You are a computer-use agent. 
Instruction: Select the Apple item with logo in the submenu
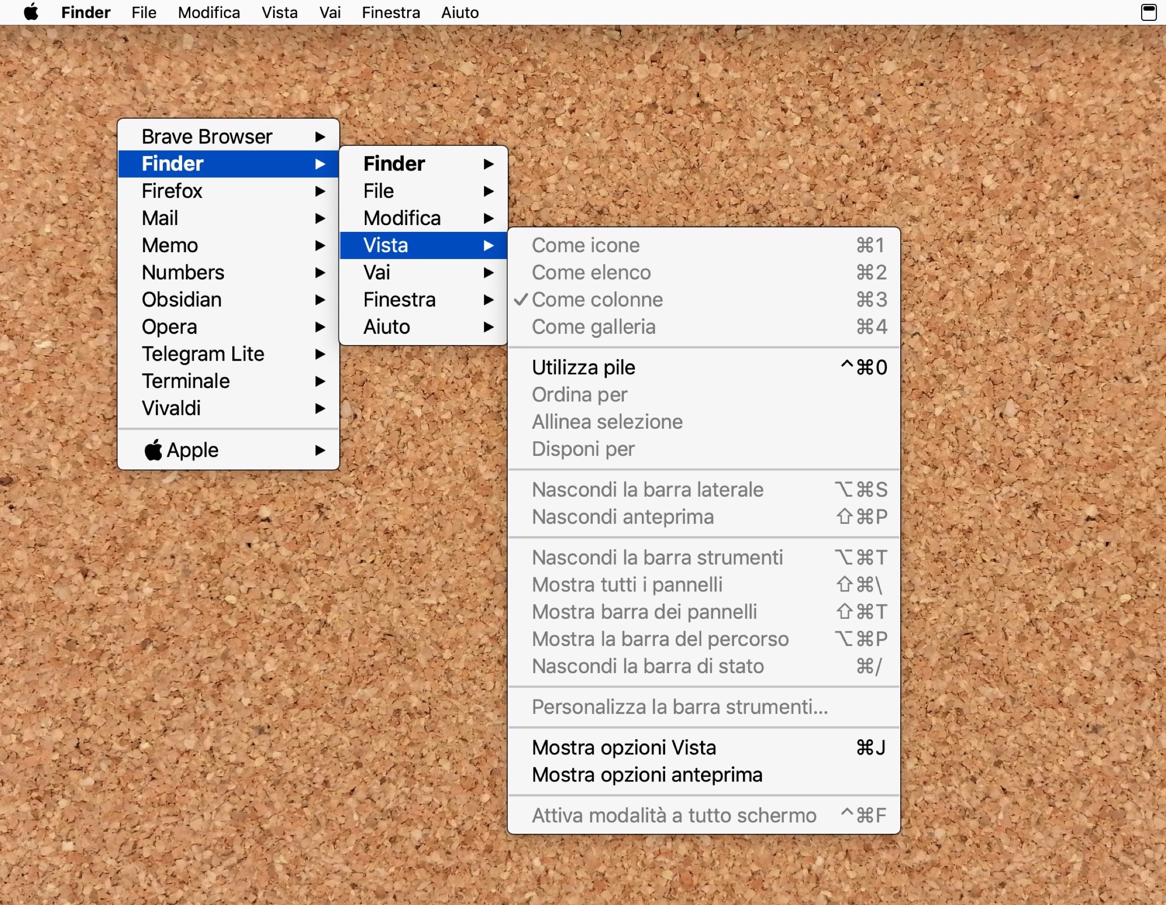tap(192, 450)
